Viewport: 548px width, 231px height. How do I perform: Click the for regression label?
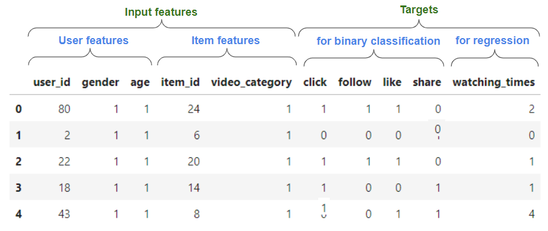point(492,41)
